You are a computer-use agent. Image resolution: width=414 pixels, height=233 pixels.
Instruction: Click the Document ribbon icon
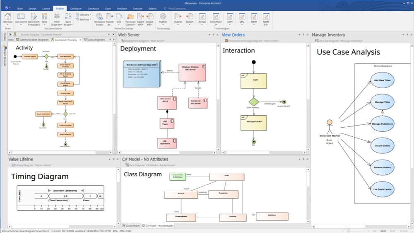coord(21,19)
